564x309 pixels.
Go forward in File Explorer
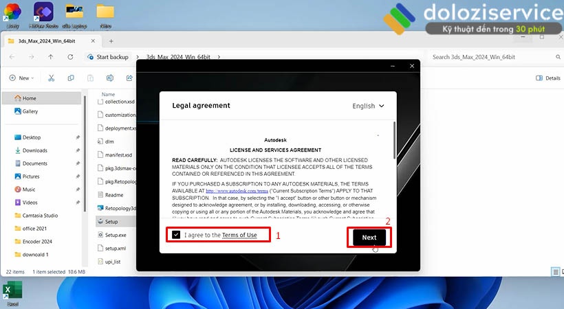click(31, 57)
